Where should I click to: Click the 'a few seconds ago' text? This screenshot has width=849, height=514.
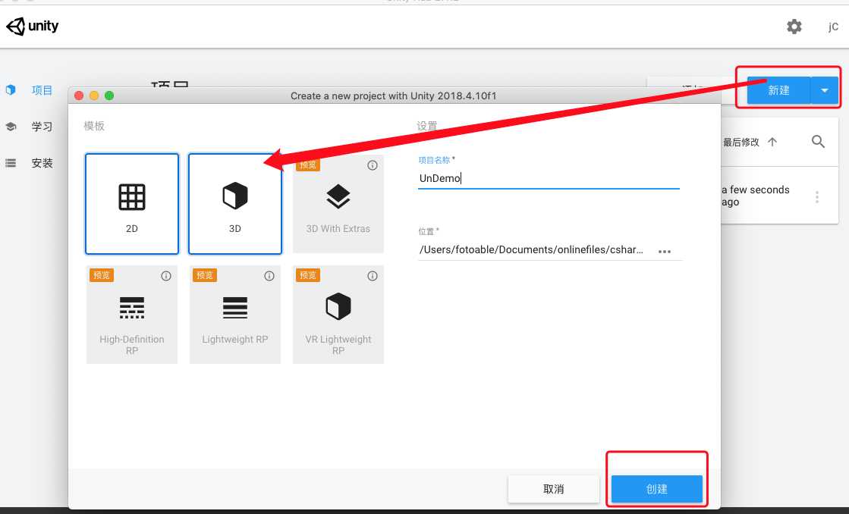pos(756,196)
